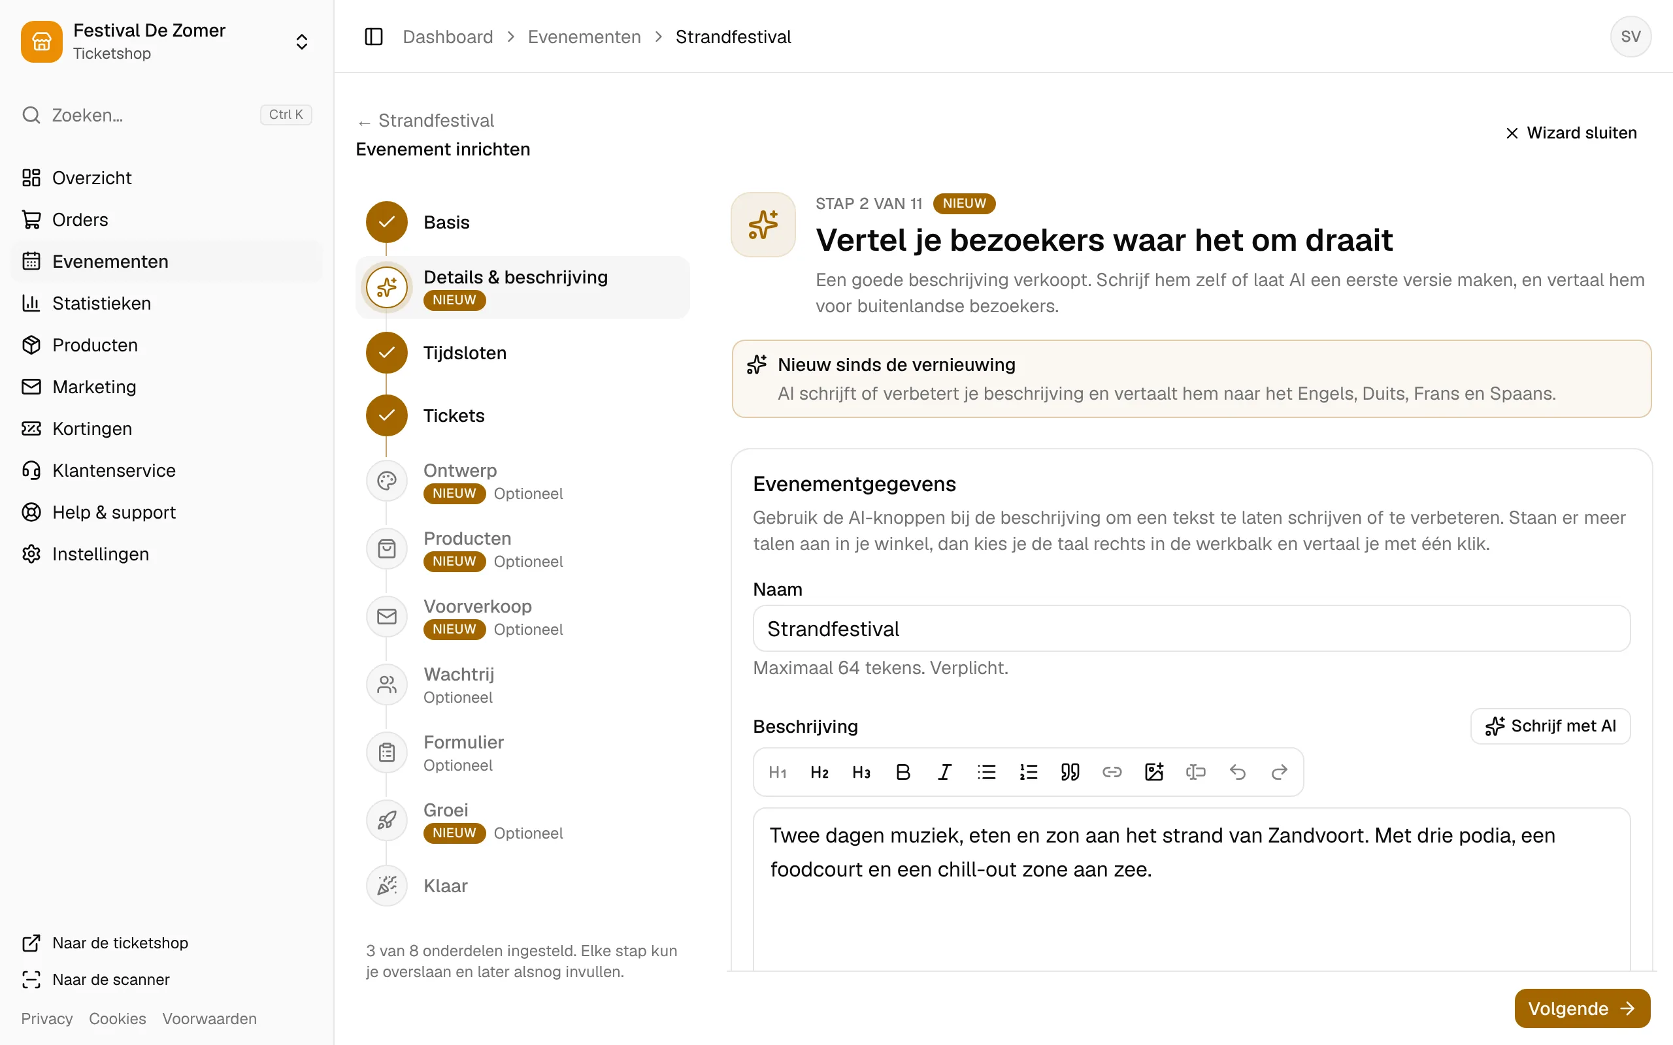Open Instellingen in the sidebar
This screenshot has width=1673, height=1045.
(166, 555)
